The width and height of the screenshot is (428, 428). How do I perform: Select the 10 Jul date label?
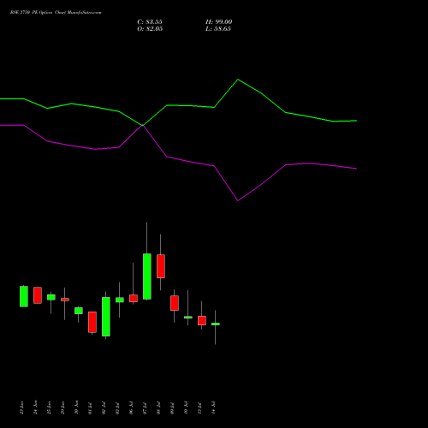[186, 407]
